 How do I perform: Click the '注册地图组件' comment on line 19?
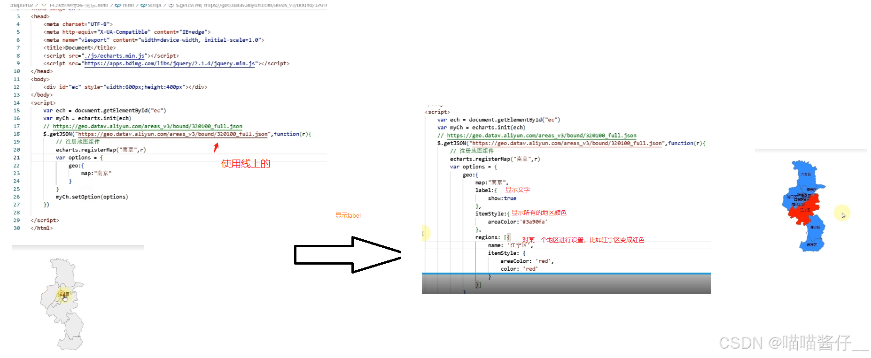[78, 142]
